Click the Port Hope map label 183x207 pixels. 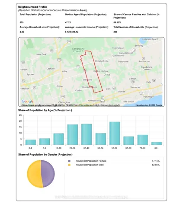coord(148,97)
